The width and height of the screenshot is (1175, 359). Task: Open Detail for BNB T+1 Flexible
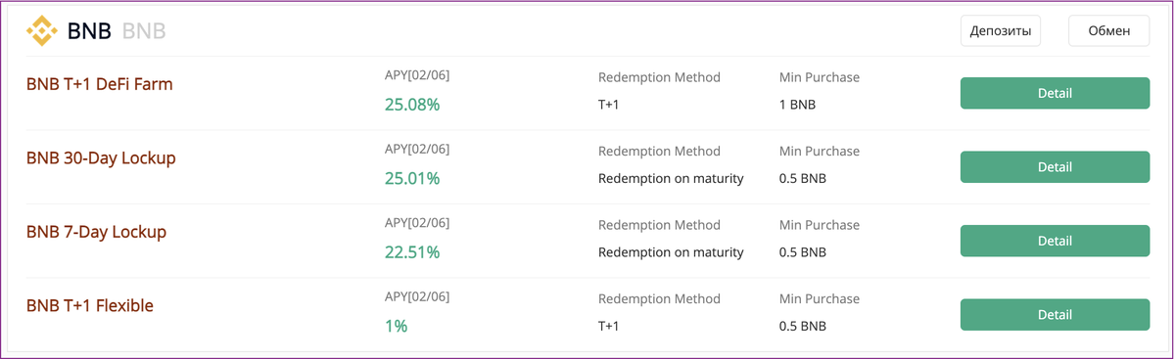tap(1055, 315)
